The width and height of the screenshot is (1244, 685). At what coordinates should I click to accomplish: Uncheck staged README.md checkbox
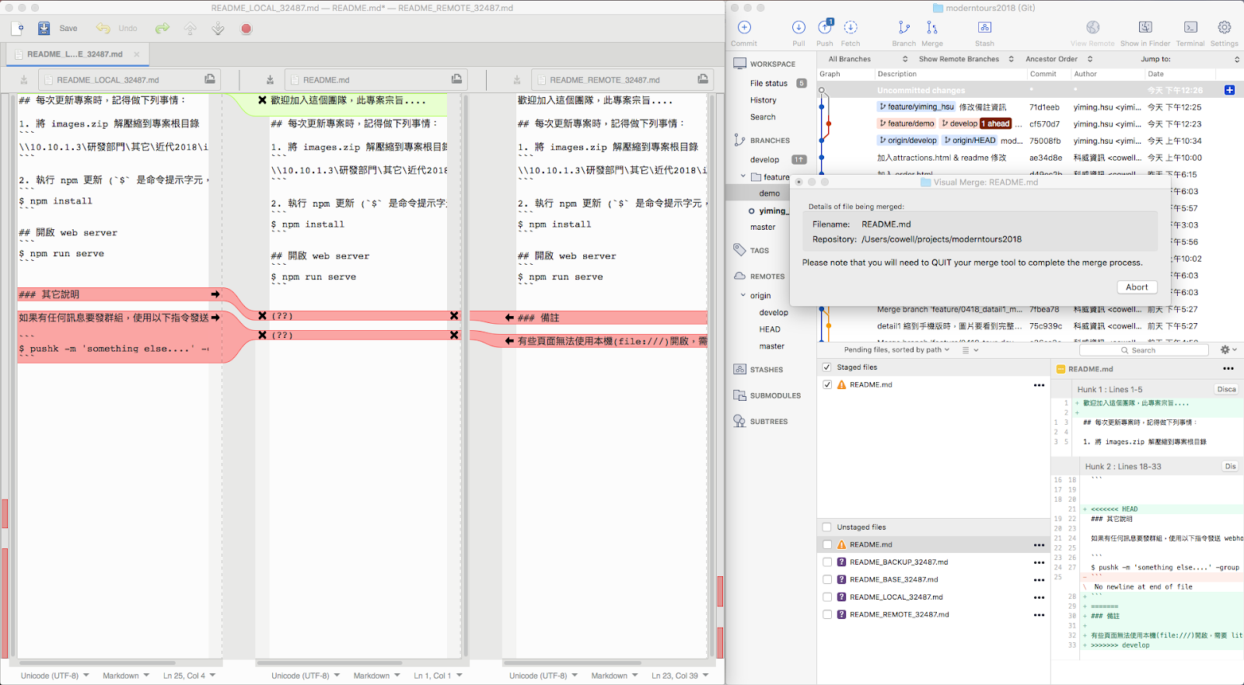(x=826, y=384)
